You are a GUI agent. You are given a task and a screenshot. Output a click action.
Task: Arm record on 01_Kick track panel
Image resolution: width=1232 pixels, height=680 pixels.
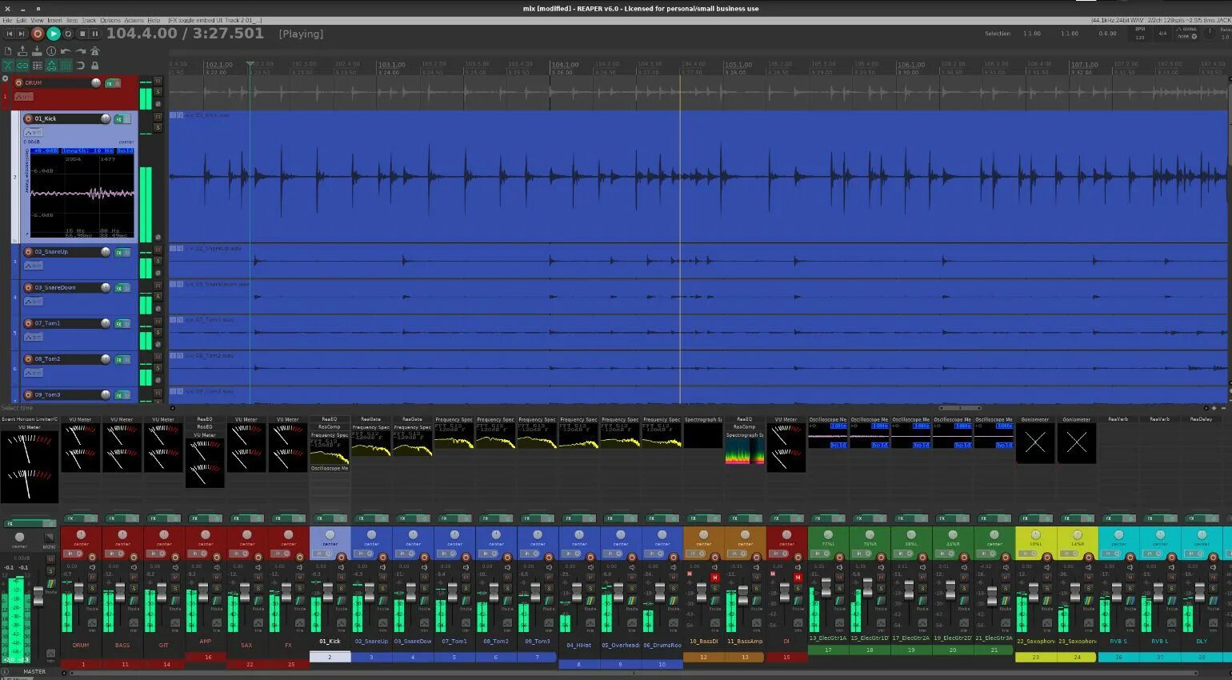point(29,118)
